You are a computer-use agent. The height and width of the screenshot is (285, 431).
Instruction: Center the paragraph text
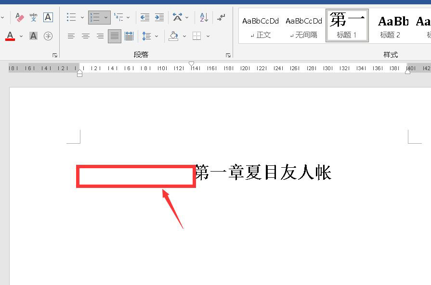pos(86,36)
